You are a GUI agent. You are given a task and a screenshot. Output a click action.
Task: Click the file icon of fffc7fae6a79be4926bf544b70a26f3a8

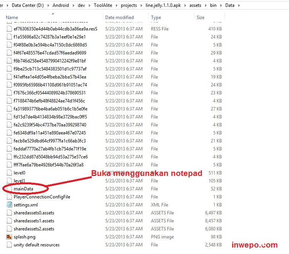[9, 165]
